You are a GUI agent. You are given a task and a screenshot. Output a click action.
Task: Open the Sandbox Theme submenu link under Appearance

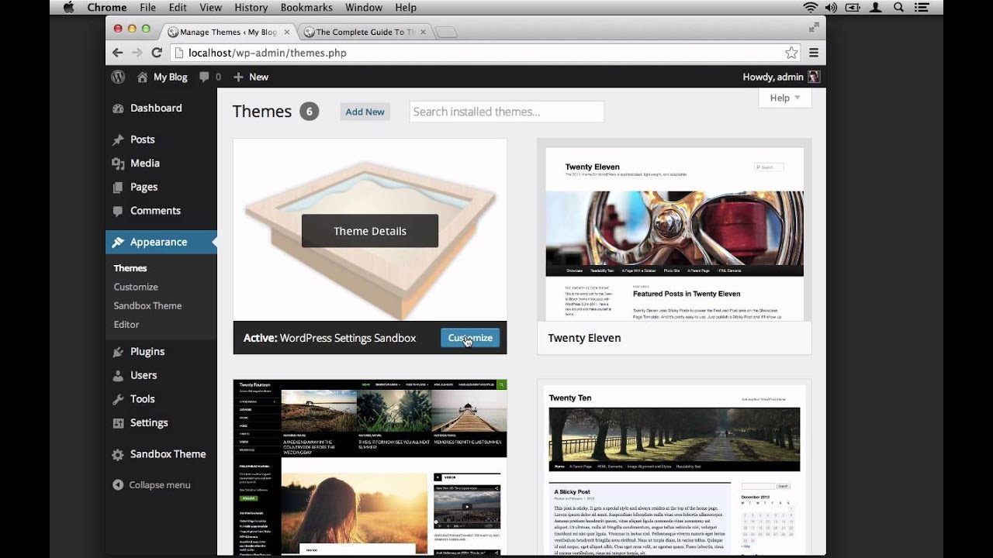tap(147, 305)
